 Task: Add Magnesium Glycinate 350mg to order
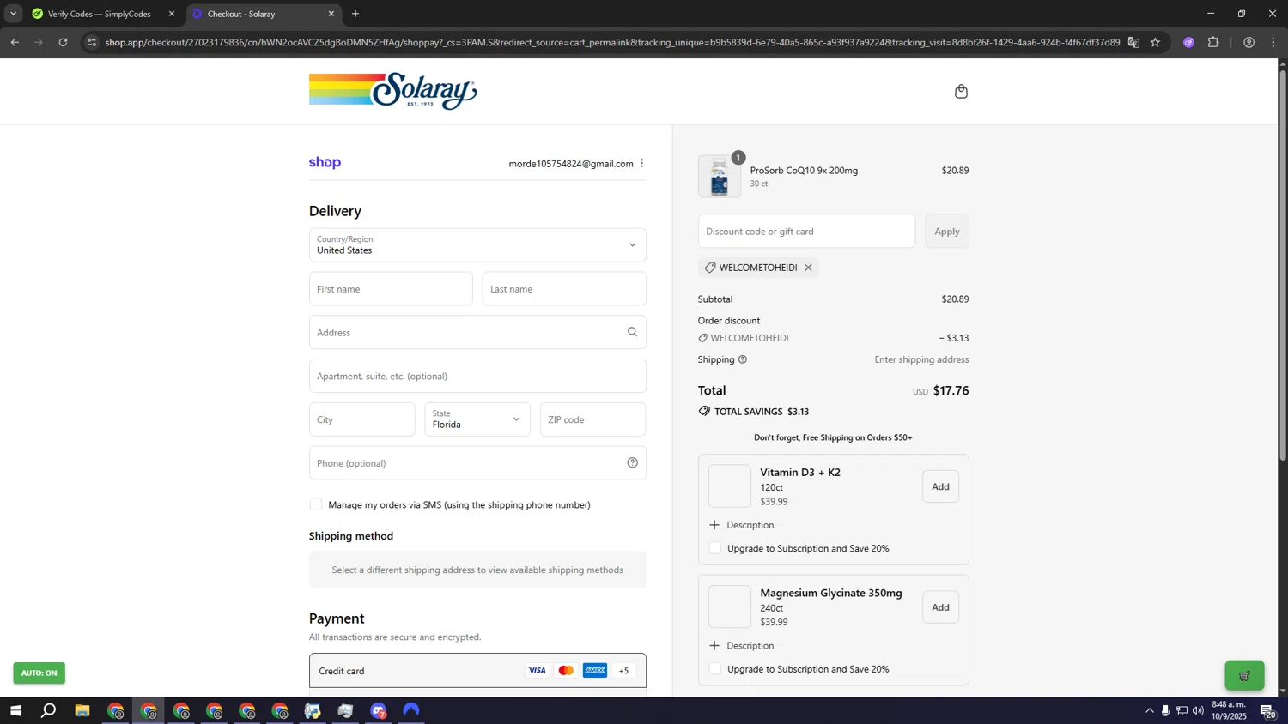(940, 607)
